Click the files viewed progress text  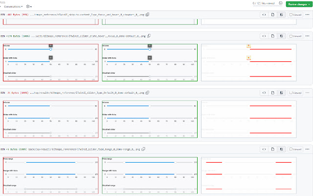pos(264,3)
